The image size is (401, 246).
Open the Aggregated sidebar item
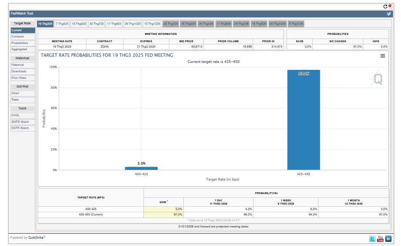pyautogui.click(x=23, y=49)
